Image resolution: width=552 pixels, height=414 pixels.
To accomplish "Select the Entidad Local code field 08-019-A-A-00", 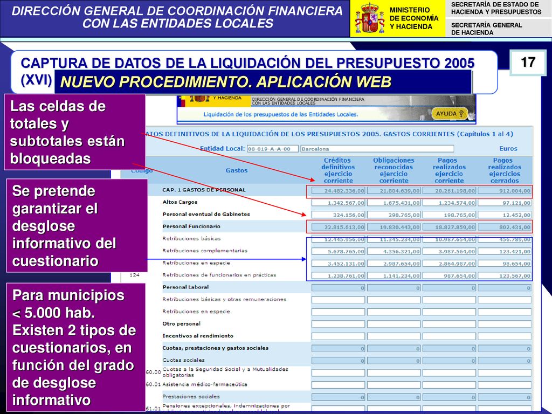I will (x=272, y=149).
